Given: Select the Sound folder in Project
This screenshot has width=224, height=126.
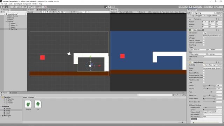Looking at the screenshot, I should coord(8,112).
